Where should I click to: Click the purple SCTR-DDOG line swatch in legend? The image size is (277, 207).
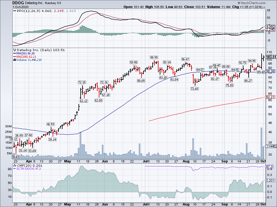[x=15, y=169]
